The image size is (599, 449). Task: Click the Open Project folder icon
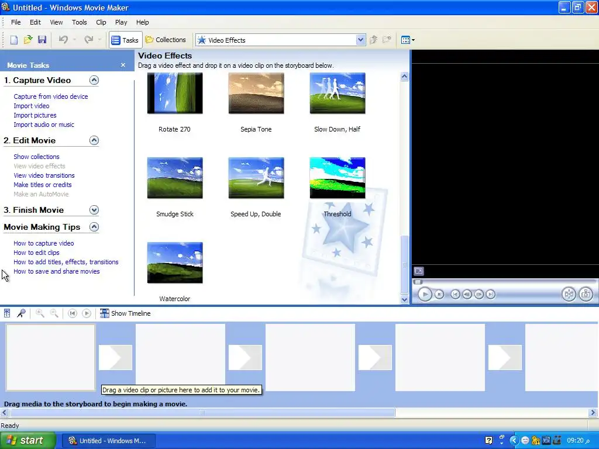28,40
